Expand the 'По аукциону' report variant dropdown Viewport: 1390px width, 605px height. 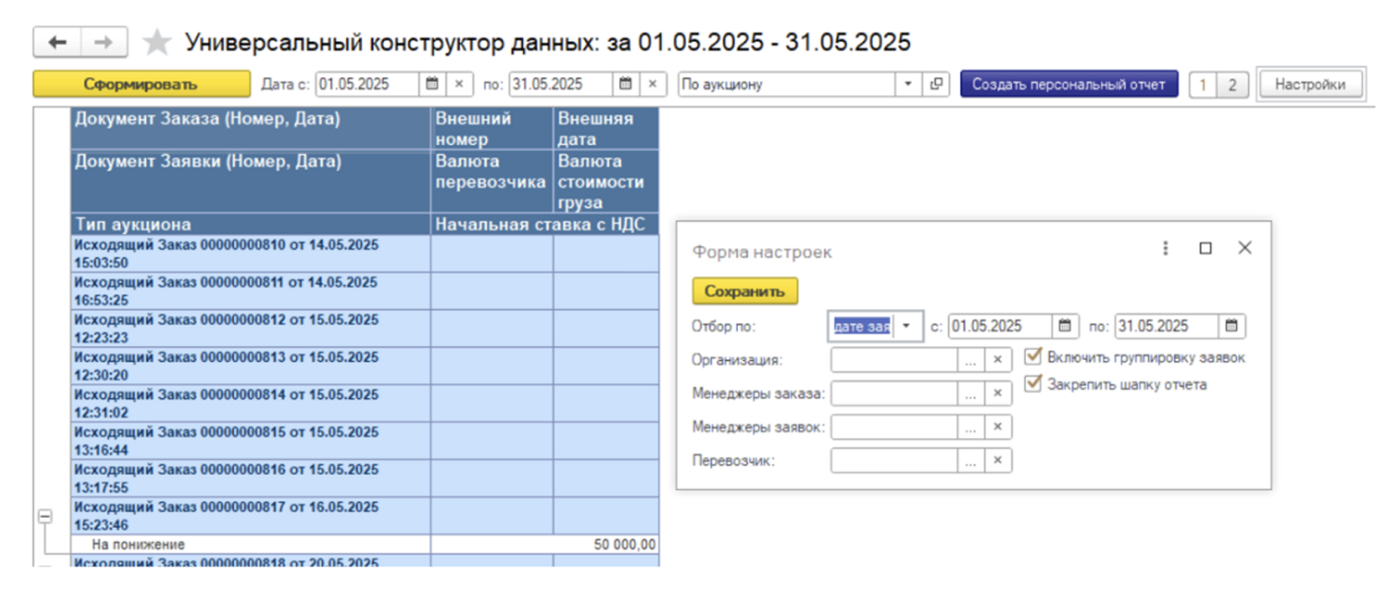click(x=908, y=84)
